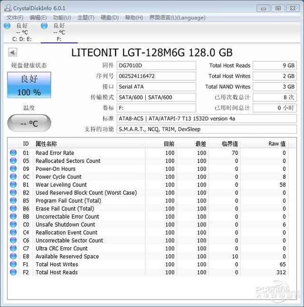Viewport: 304px width, 307px height.
Task: Click the Total Host Reads value 9 GB
Action: pyautogui.click(x=275, y=66)
